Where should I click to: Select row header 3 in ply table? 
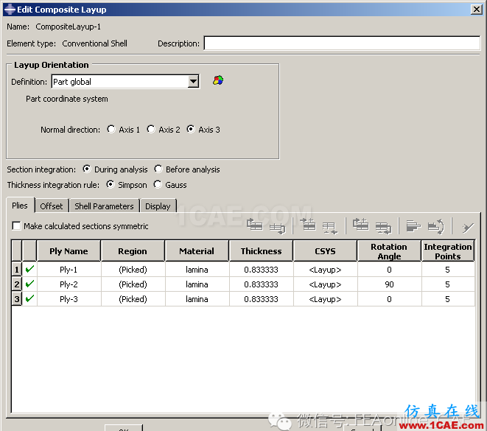coord(16,299)
